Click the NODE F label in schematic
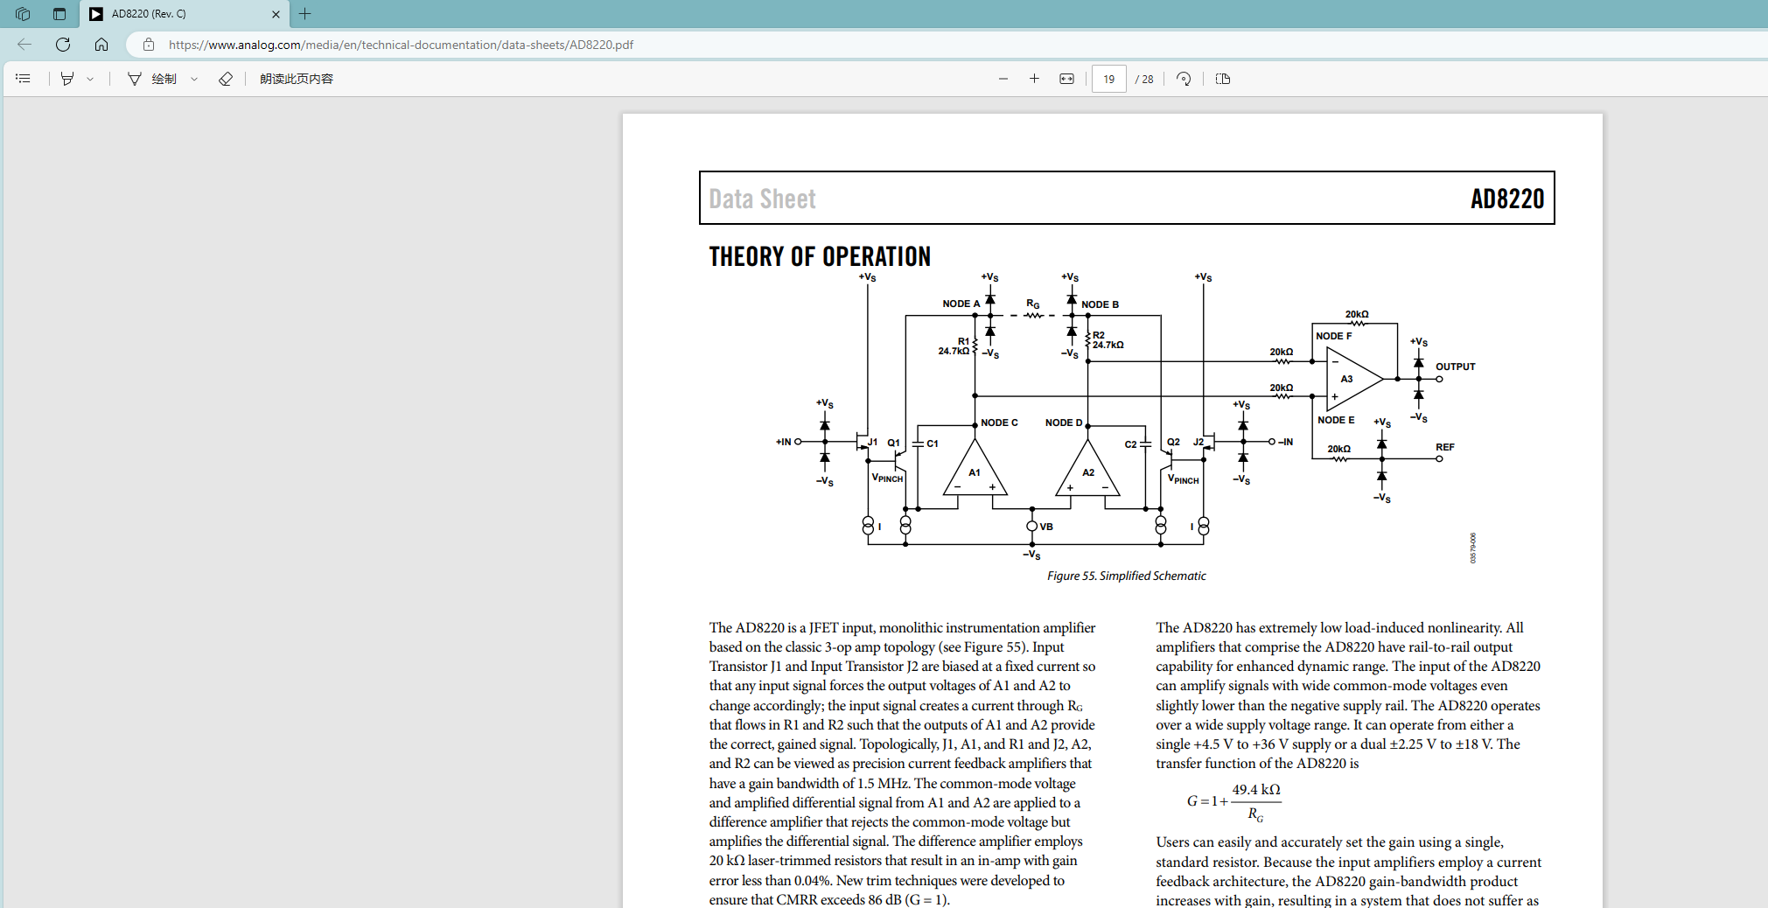Viewport: 1768px width, 908px height. [1333, 336]
